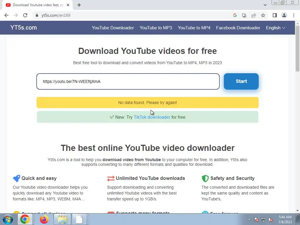Click 'Download YouTube videos for free' heading
300x225 pixels.
(148, 51)
